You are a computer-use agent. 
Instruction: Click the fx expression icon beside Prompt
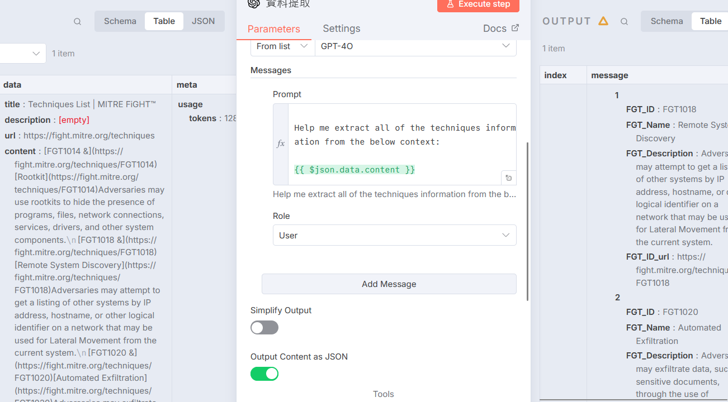[x=281, y=143]
